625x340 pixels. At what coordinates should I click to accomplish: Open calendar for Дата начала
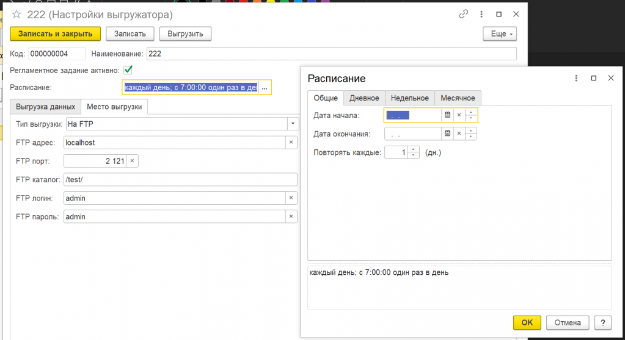click(447, 115)
